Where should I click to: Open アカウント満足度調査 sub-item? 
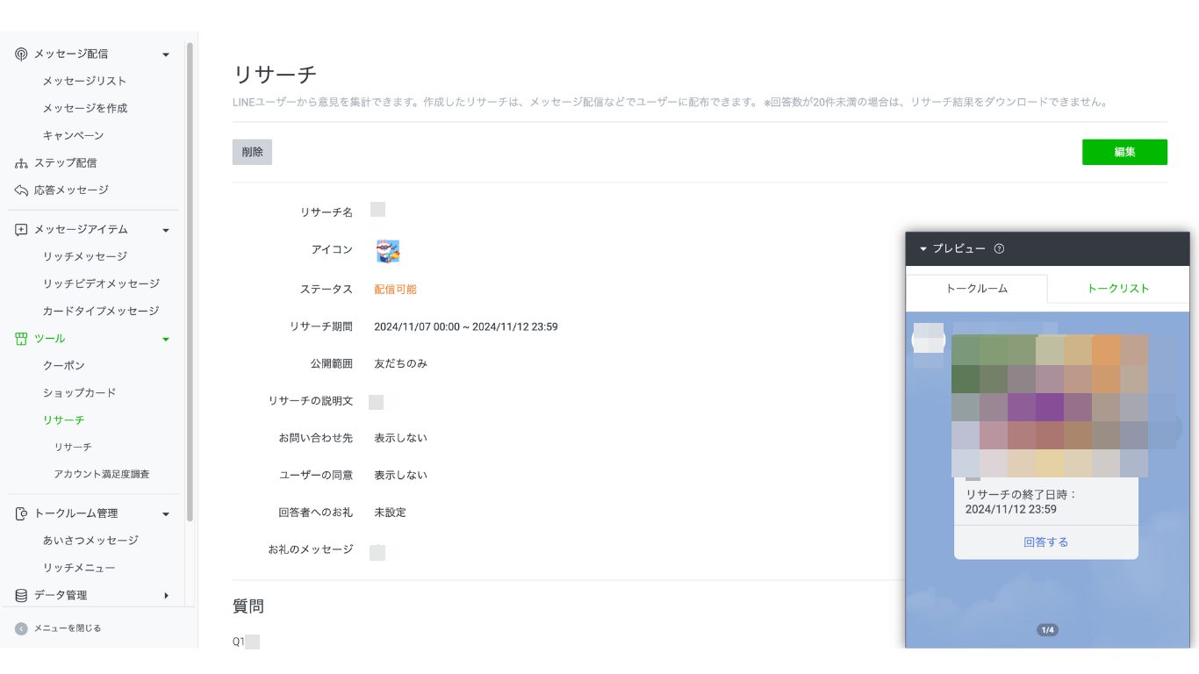click(102, 475)
